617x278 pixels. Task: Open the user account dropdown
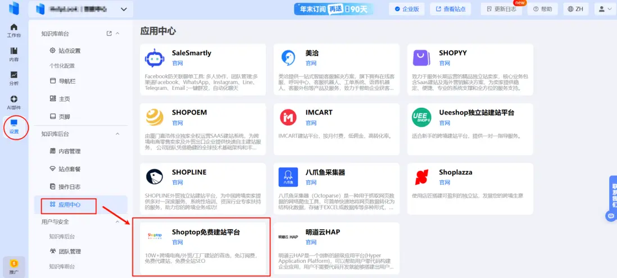click(x=605, y=8)
